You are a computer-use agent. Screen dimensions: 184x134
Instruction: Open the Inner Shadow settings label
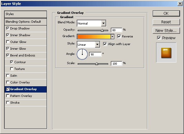pyautogui.click(x=20, y=35)
